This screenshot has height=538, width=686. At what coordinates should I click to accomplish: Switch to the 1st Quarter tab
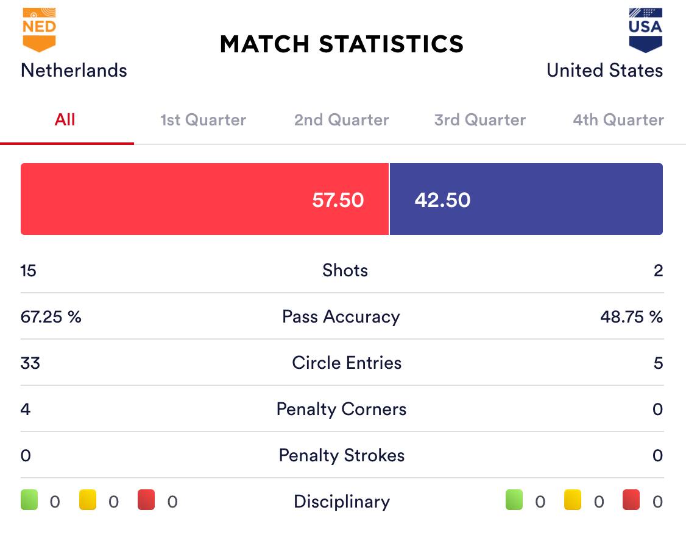coord(203,120)
